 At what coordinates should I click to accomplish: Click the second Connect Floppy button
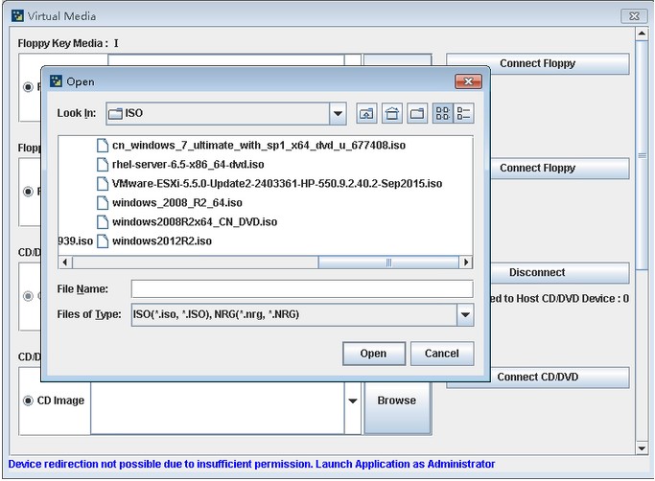(560, 169)
